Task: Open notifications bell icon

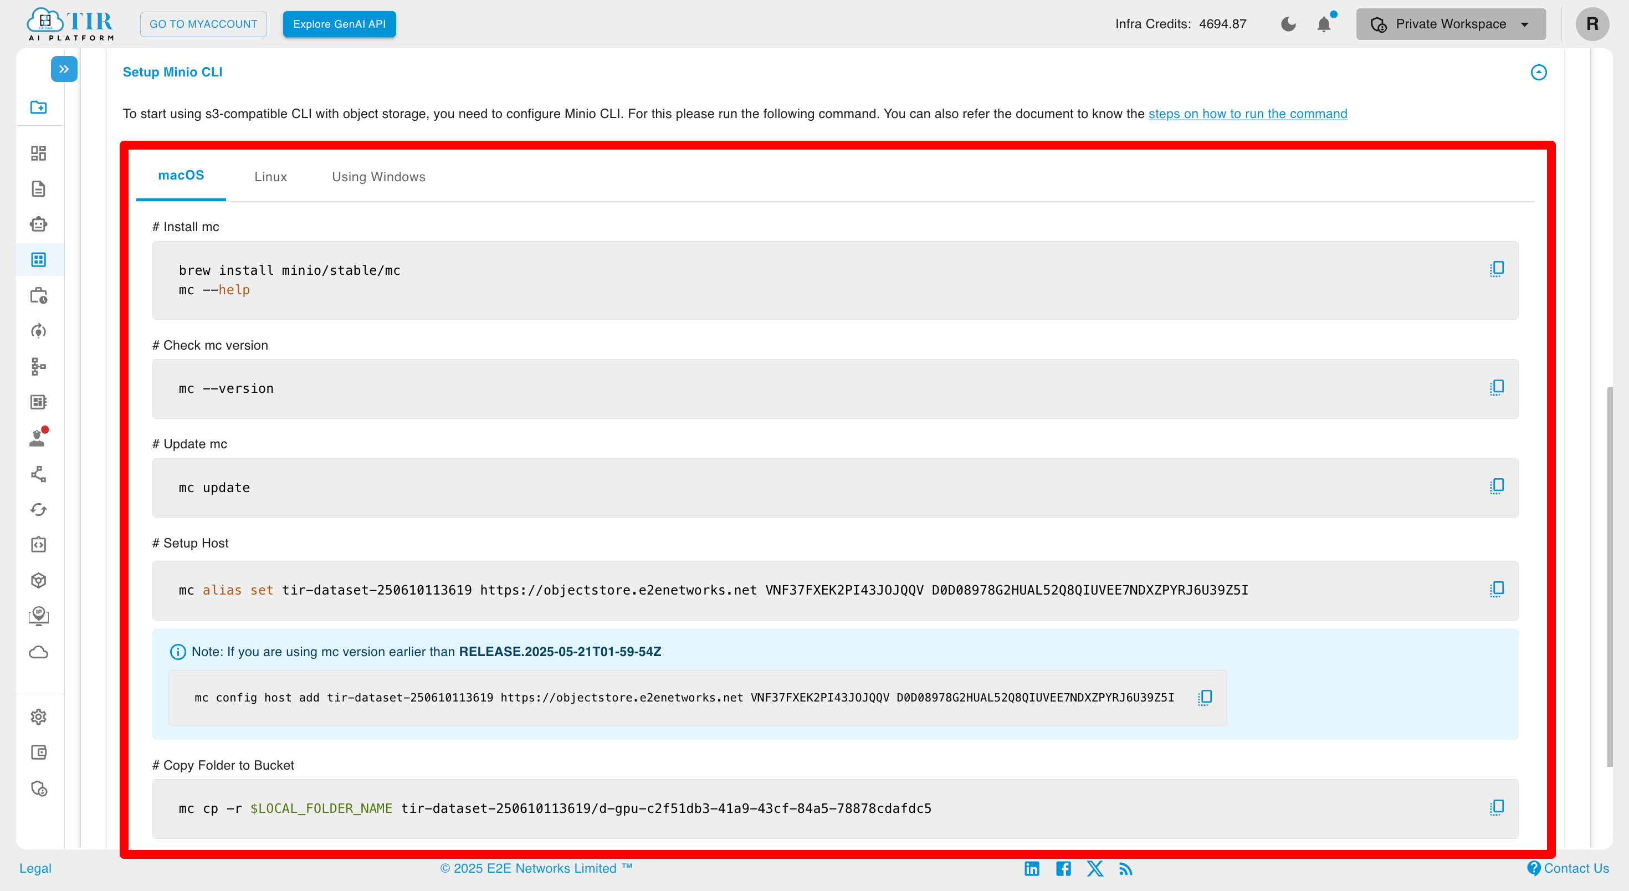Action: tap(1324, 24)
